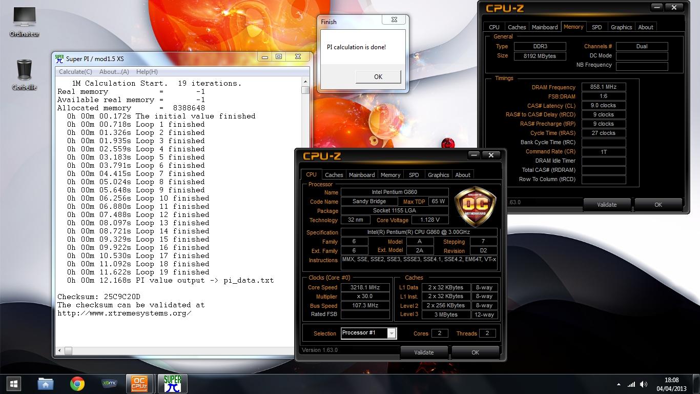The height and width of the screenshot is (394, 700).
Task: Click the Checksum: 25C9C20D line
Action: pyautogui.click(x=99, y=297)
